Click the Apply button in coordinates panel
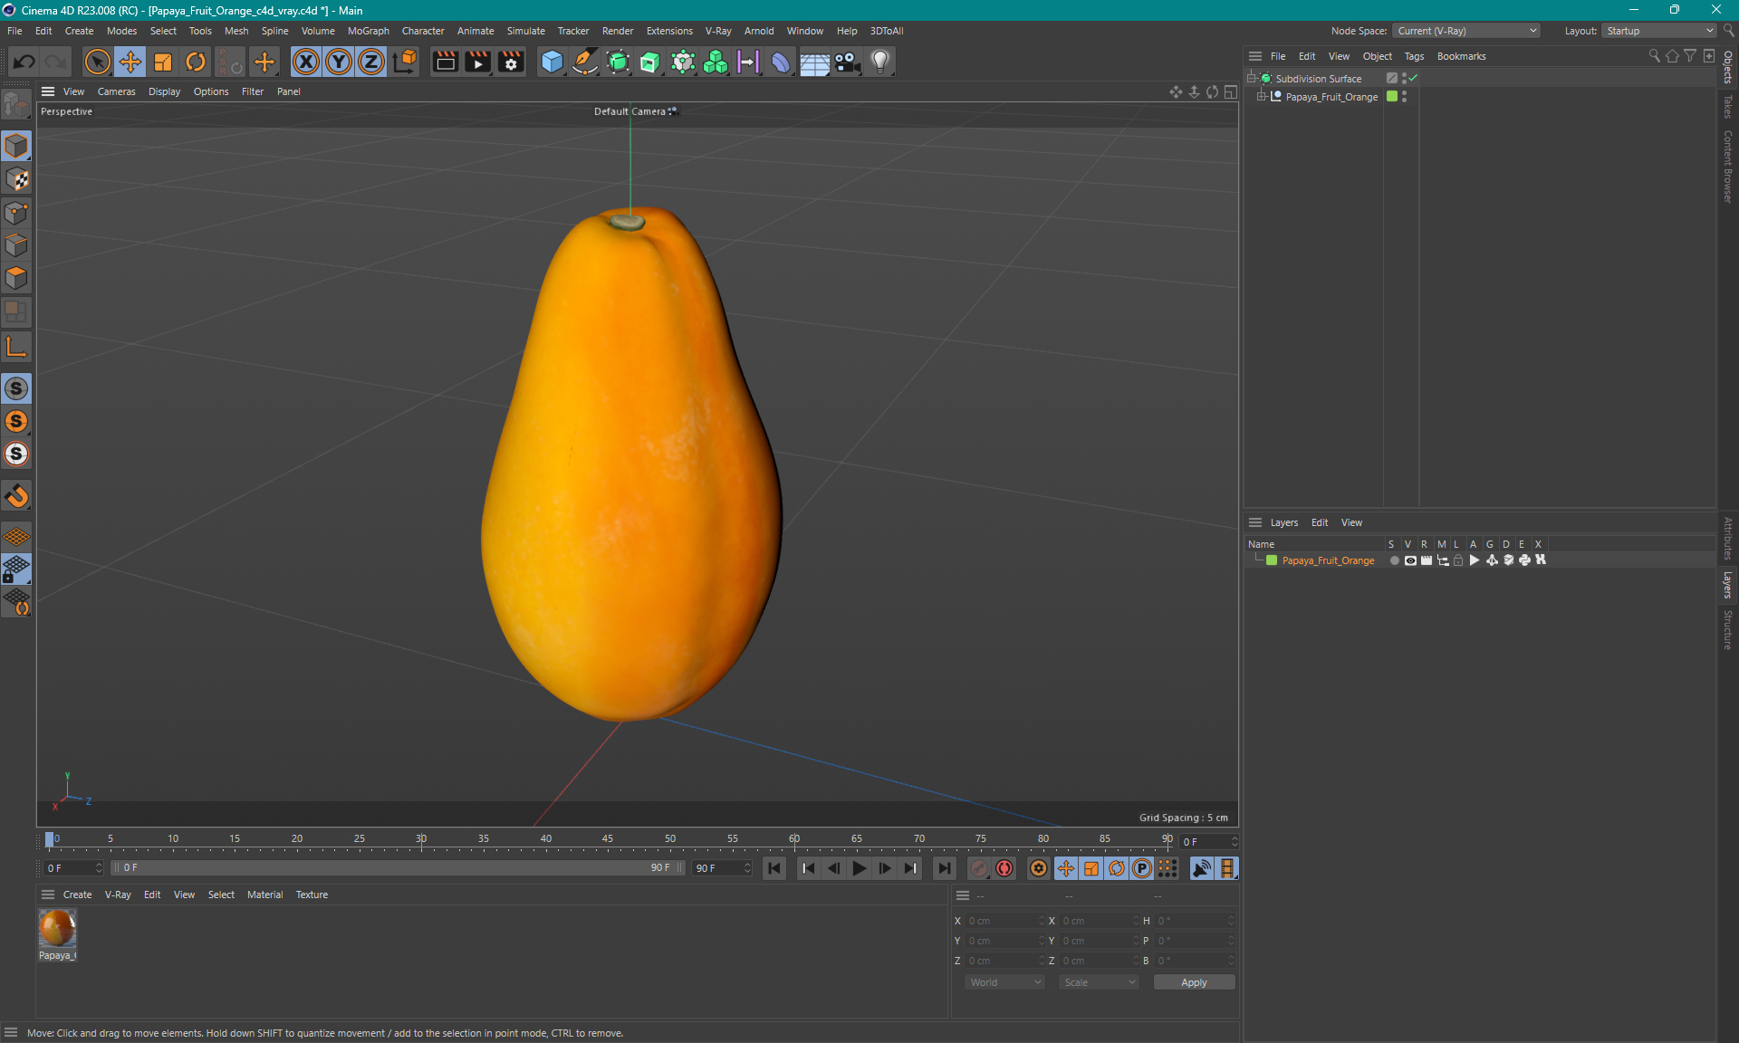Image resolution: width=1739 pixels, height=1043 pixels. 1190,982
